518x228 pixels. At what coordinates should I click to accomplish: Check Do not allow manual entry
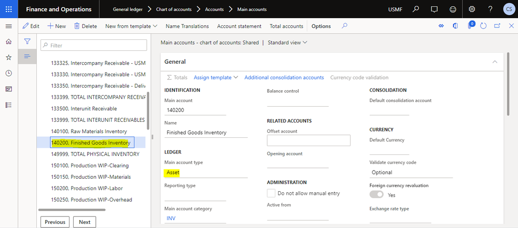pos(271,193)
